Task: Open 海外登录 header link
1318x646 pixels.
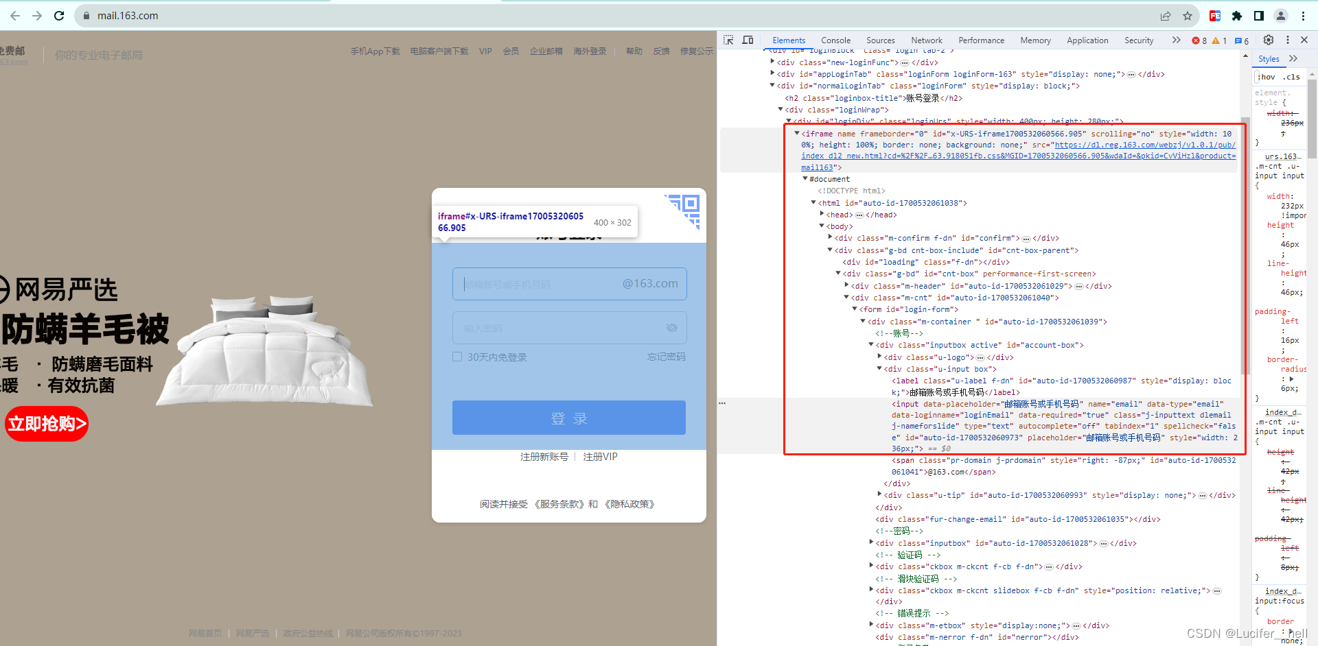Action: tap(590, 51)
